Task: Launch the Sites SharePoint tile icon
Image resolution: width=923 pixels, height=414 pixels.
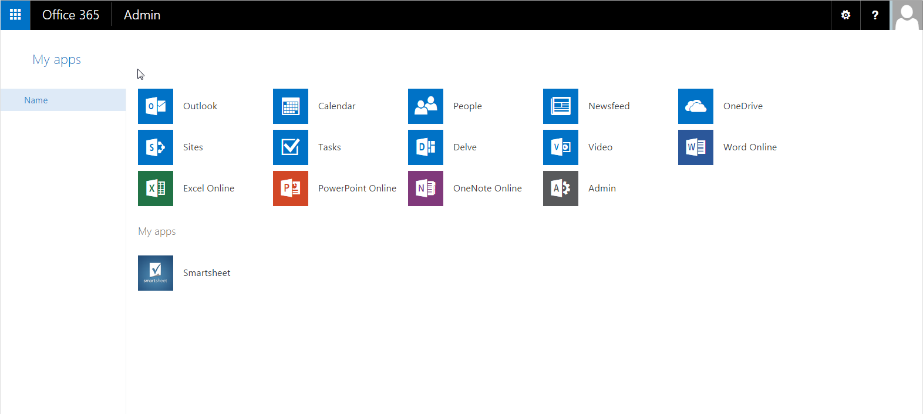Action: tap(156, 147)
